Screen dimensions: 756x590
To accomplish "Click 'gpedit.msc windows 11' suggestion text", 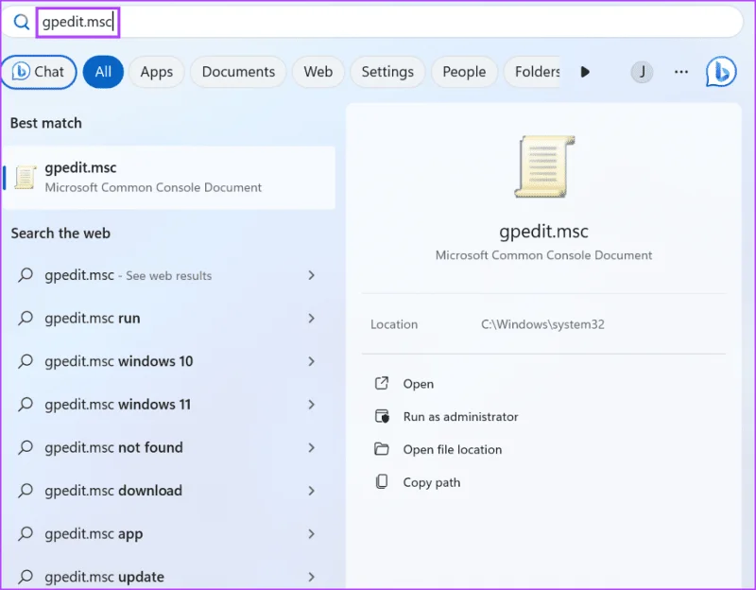I will click(117, 405).
